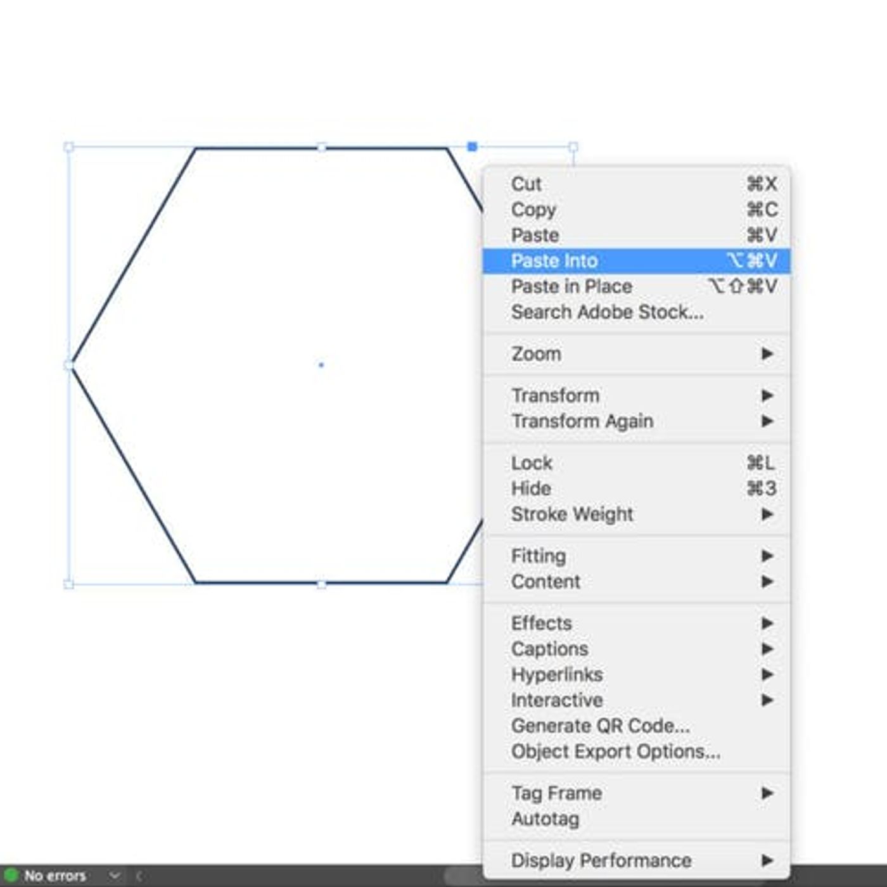
Task: Open the Display Performance submenu
Action: [x=636, y=860]
